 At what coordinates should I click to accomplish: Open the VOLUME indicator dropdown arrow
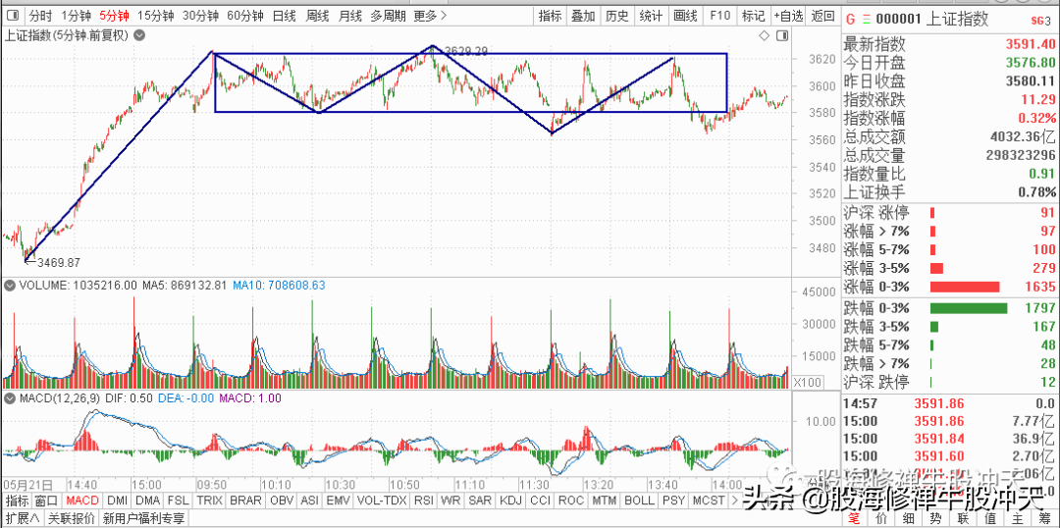click(10, 287)
